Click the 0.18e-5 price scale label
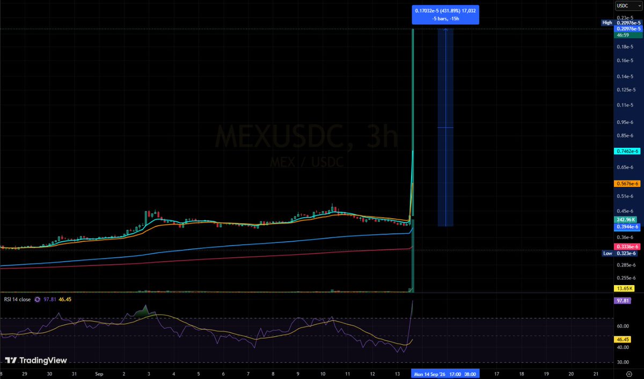 coord(626,47)
